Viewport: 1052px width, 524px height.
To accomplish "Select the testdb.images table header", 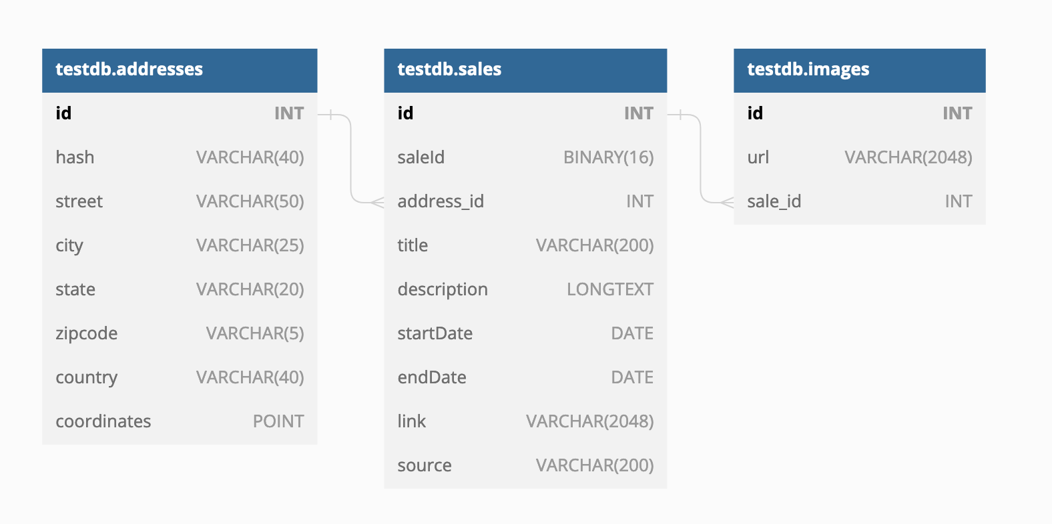I will coord(860,70).
